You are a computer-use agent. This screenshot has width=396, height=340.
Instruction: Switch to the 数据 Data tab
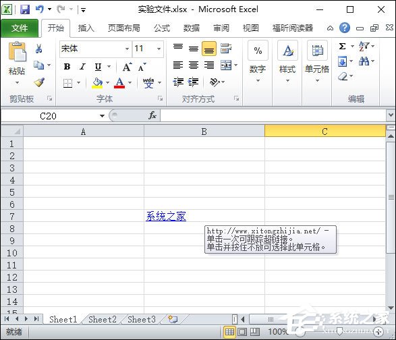coord(192,28)
